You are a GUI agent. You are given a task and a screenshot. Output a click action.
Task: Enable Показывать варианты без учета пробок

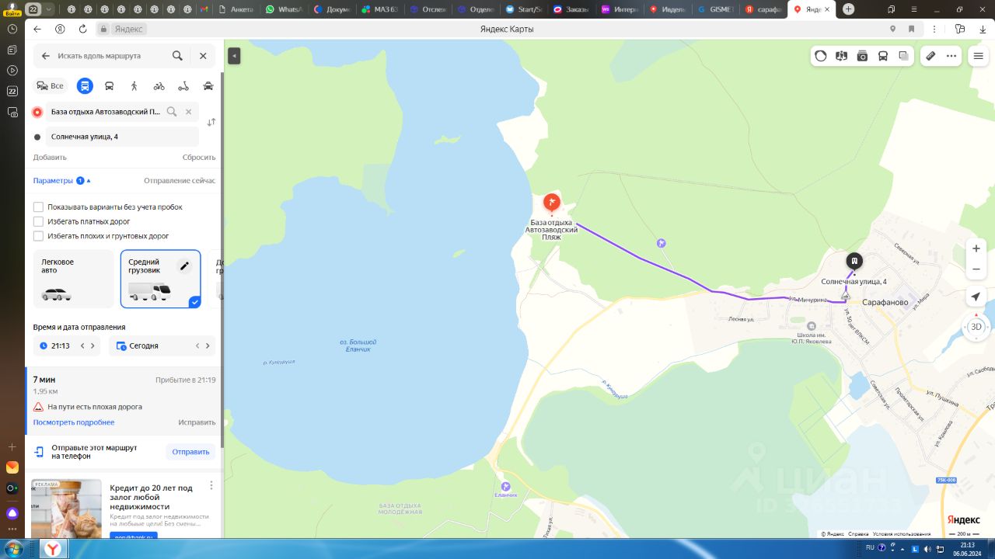[38, 207]
